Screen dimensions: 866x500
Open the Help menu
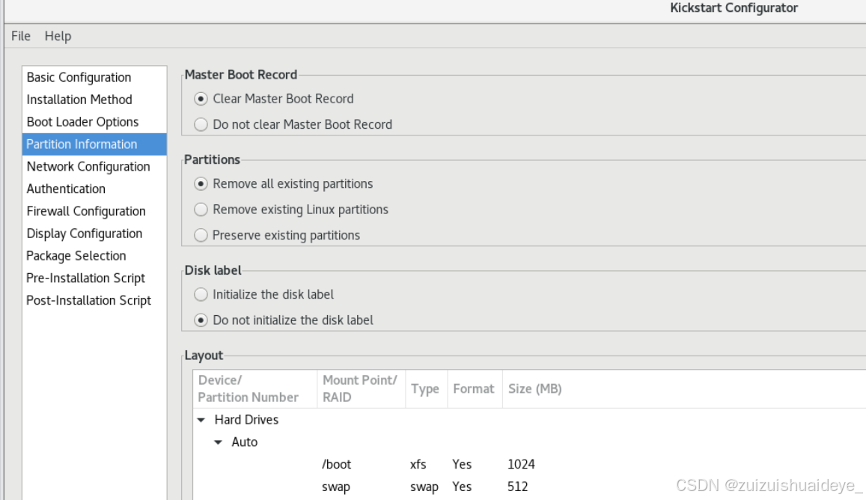[x=58, y=36]
